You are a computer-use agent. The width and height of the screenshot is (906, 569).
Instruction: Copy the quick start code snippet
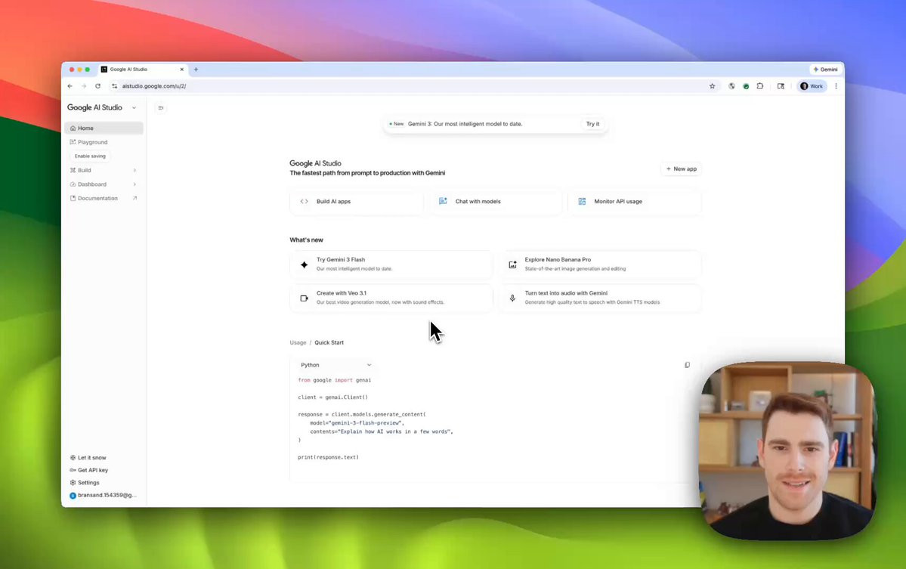[x=687, y=365]
